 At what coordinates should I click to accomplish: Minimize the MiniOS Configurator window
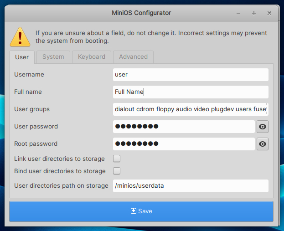[x=239, y=13]
